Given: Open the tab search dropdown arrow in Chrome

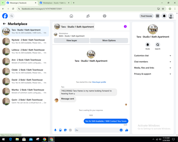Looking at the screenshot, I should pos(3,3).
